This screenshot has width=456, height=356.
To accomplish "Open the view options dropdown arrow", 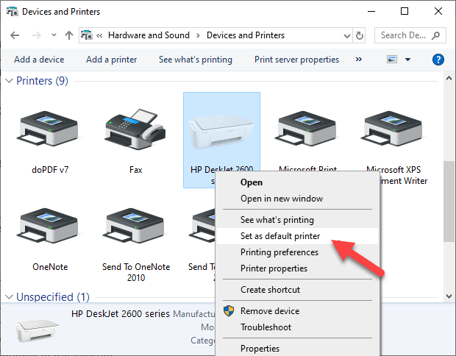I will click(407, 60).
